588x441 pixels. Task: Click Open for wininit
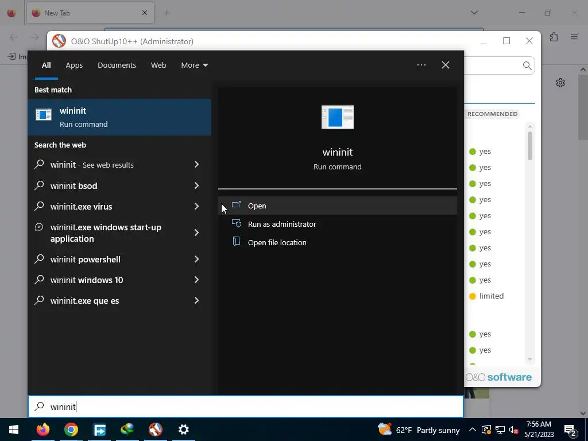pyautogui.click(x=338, y=206)
